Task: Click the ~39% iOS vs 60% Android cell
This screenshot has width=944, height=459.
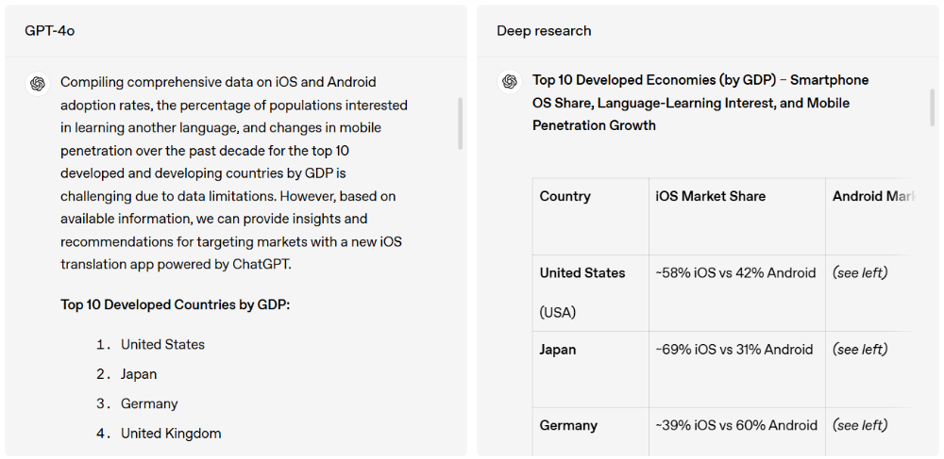Action: pyautogui.click(x=735, y=426)
